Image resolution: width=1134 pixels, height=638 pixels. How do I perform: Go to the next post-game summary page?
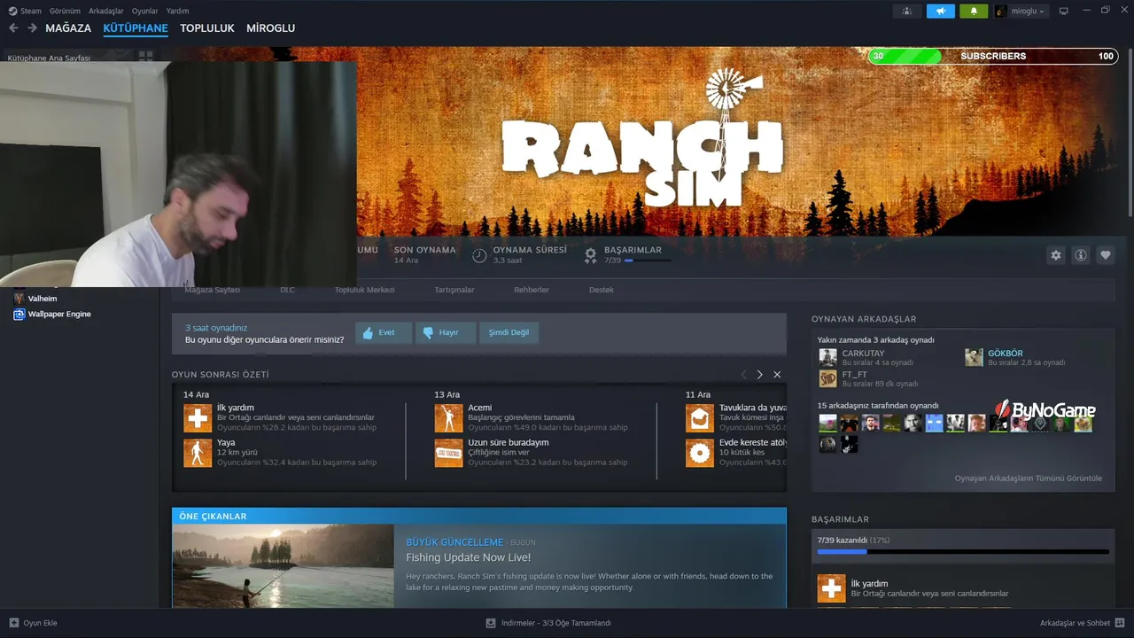pyautogui.click(x=759, y=375)
